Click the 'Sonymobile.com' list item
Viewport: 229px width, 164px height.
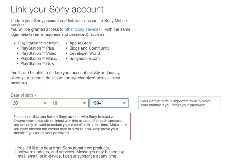[84, 58]
